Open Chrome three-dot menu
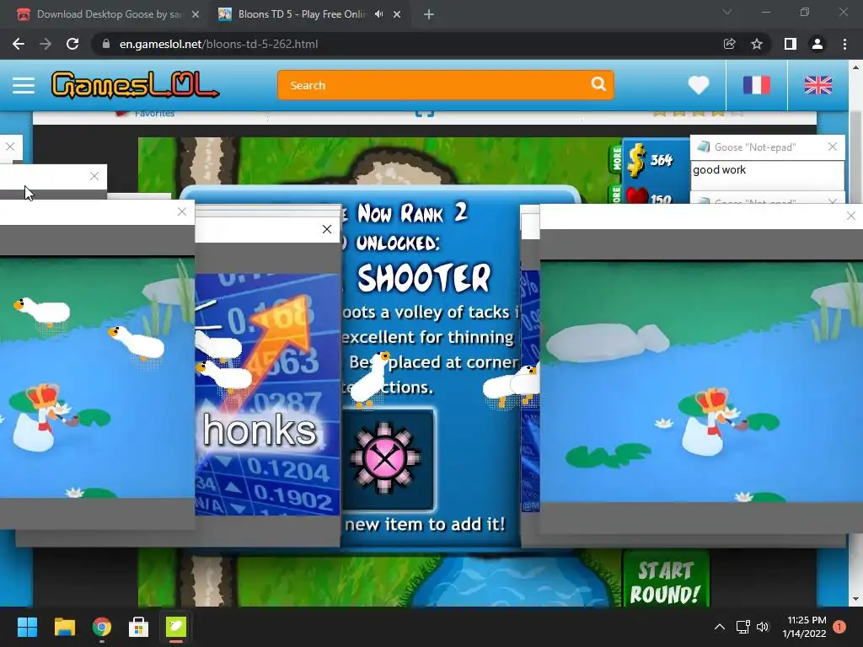Image resolution: width=863 pixels, height=647 pixels. point(844,44)
